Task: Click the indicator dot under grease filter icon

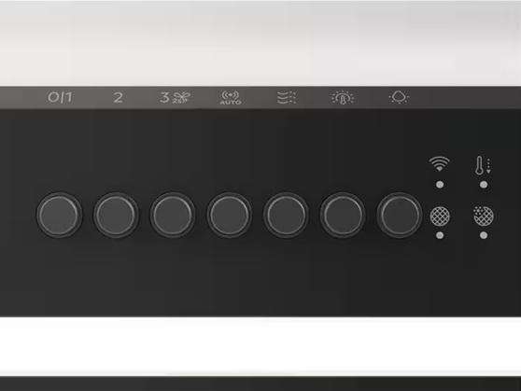Action: click(440, 235)
